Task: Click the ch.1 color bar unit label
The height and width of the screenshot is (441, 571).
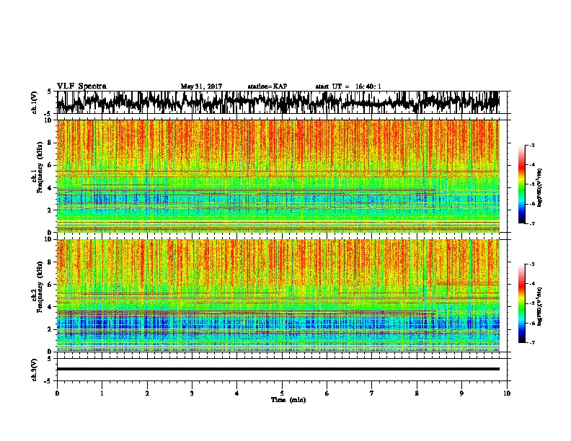Action: point(540,187)
